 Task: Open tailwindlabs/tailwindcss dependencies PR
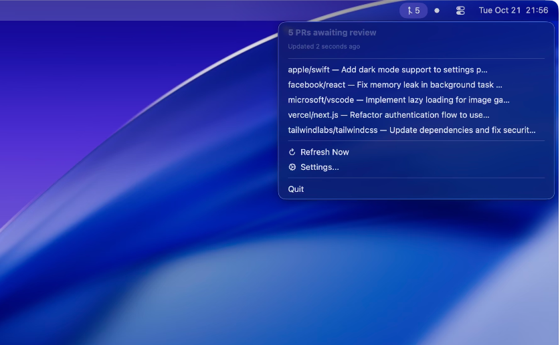pyautogui.click(x=416, y=130)
